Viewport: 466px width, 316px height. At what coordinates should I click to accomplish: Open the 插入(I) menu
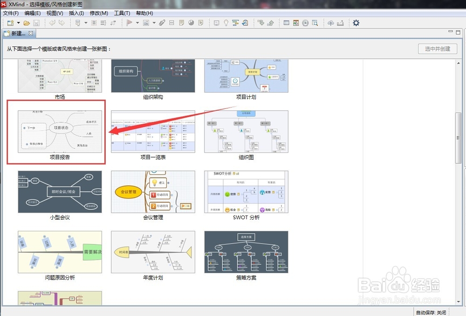76,13
